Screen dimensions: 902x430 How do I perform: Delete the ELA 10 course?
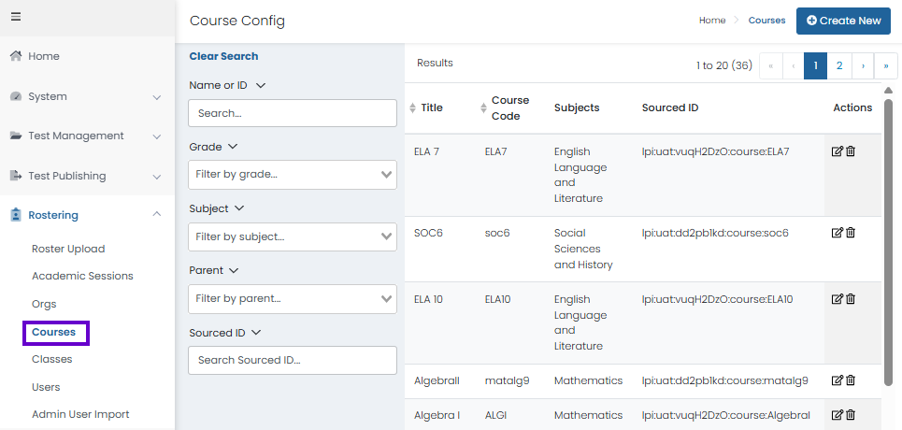(x=851, y=299)
